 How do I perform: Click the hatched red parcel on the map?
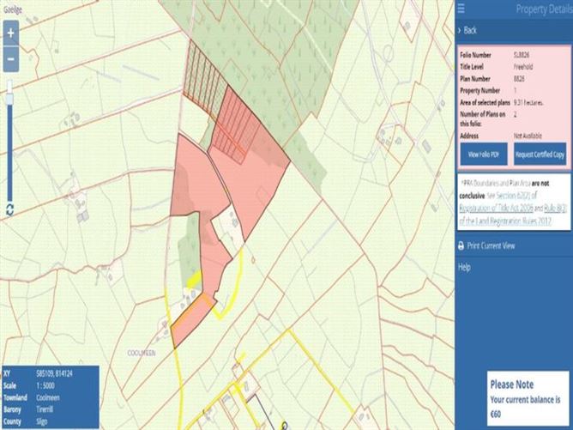pos(234,128)
